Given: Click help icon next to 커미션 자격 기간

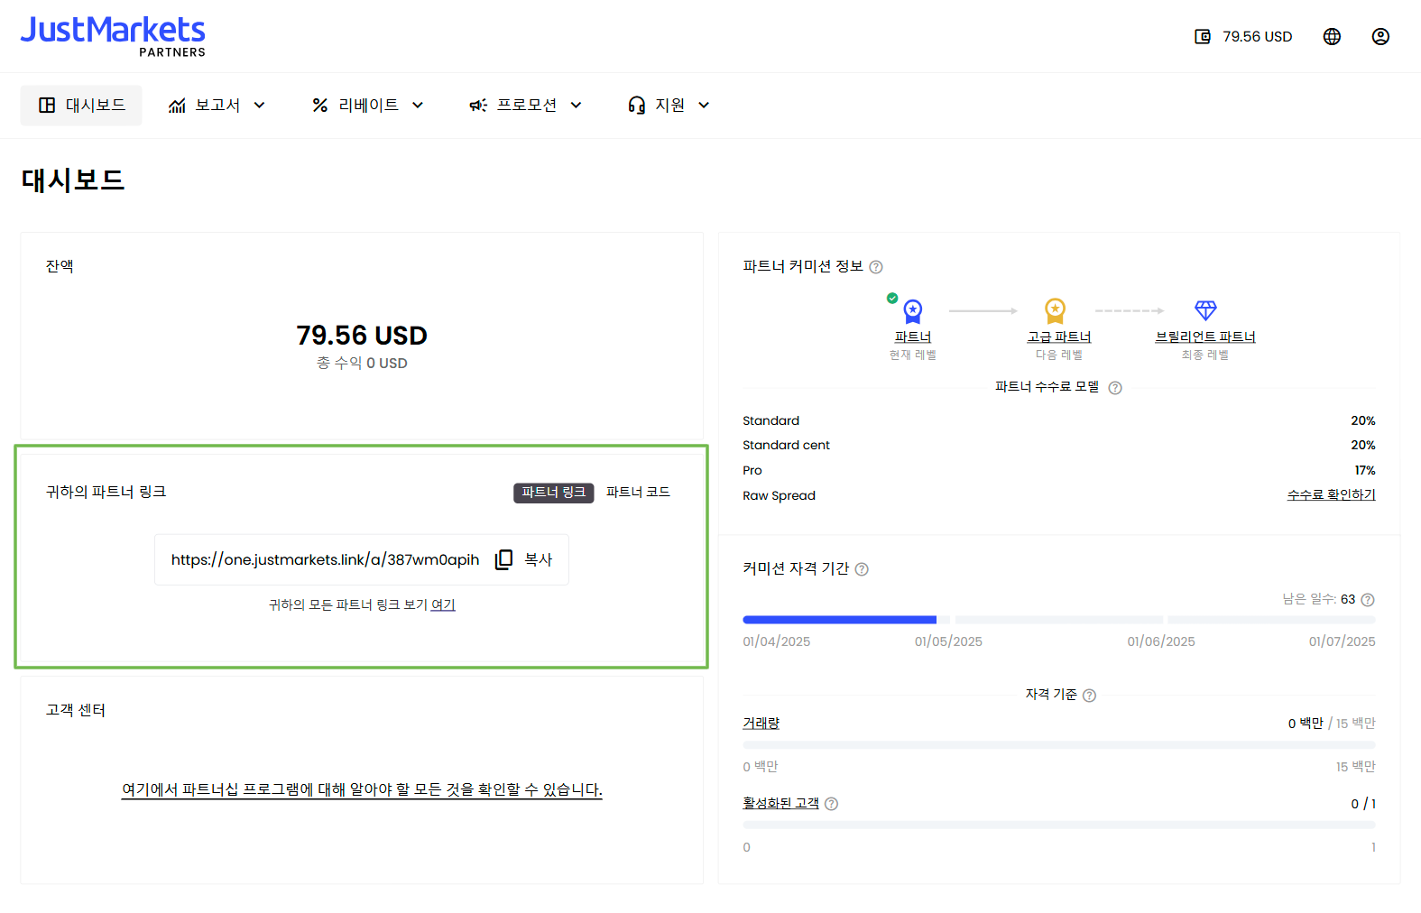Looking at the screenshot, I should coord(862,569).
